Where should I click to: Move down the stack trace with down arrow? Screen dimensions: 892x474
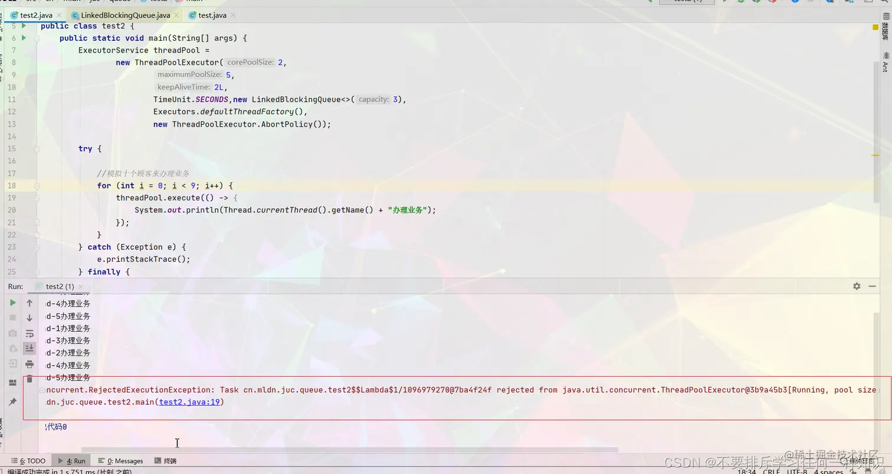tap(29, 318)
